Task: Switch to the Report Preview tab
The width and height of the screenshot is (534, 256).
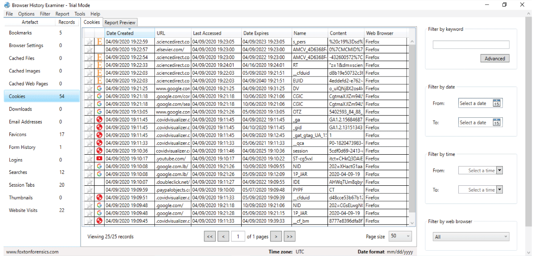Action: tap(120, 22)
